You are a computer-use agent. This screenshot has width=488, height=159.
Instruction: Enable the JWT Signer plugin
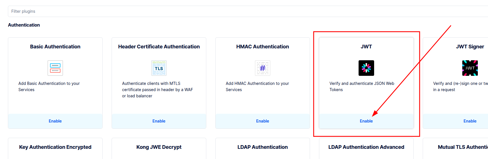[470, 121]
